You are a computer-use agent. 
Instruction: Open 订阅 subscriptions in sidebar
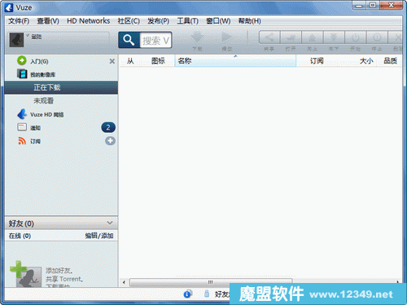tap(35, 141)
